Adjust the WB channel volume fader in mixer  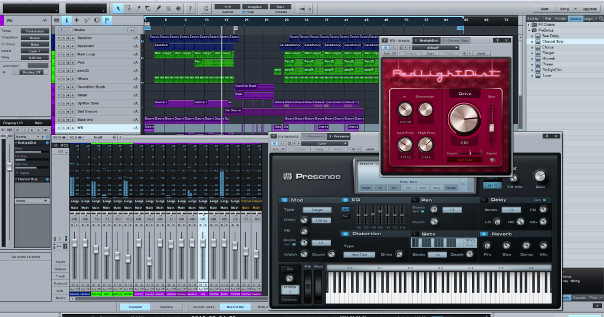203,243
